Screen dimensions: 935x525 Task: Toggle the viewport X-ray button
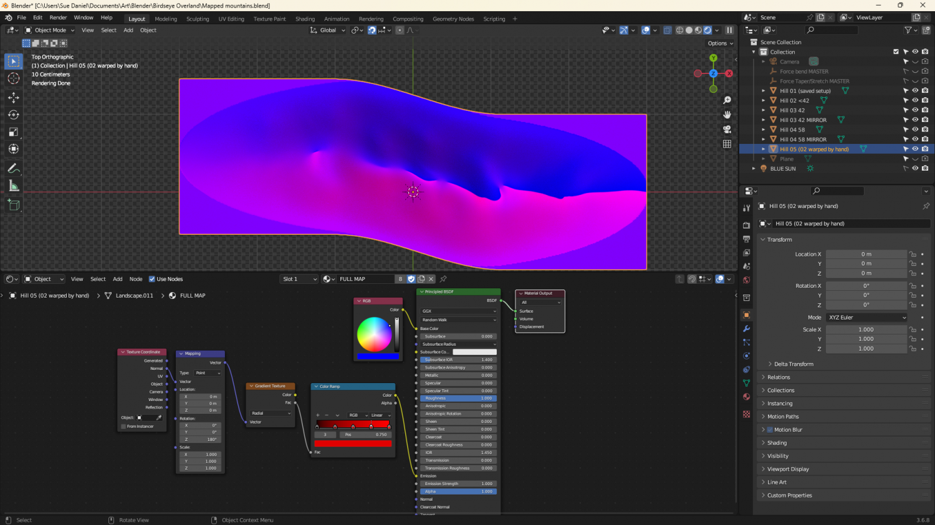coord(667,30)
